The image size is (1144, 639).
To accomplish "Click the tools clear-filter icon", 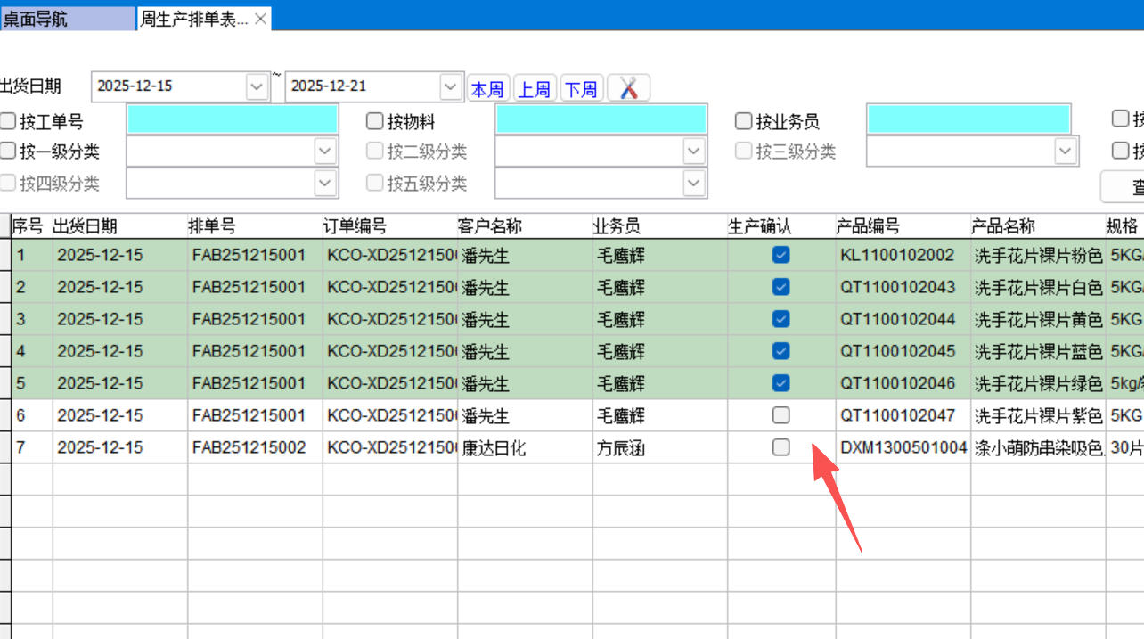I will pos(629,88).
